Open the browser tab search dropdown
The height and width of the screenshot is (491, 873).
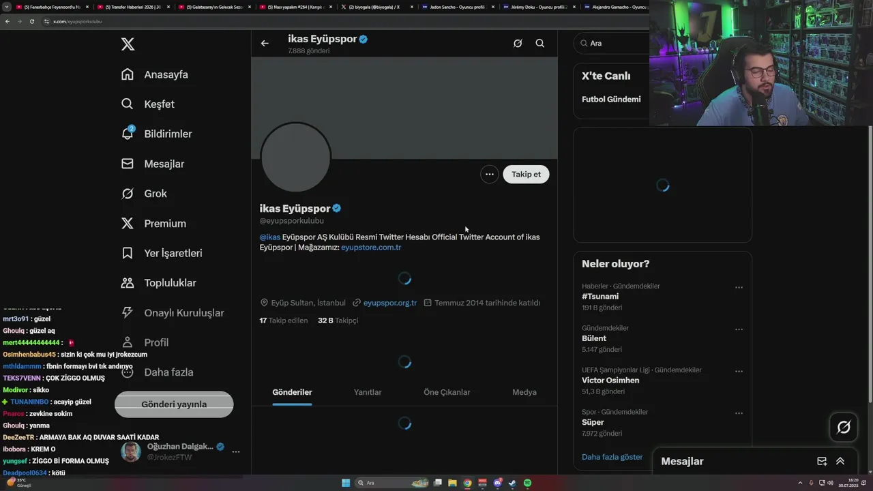6,7
